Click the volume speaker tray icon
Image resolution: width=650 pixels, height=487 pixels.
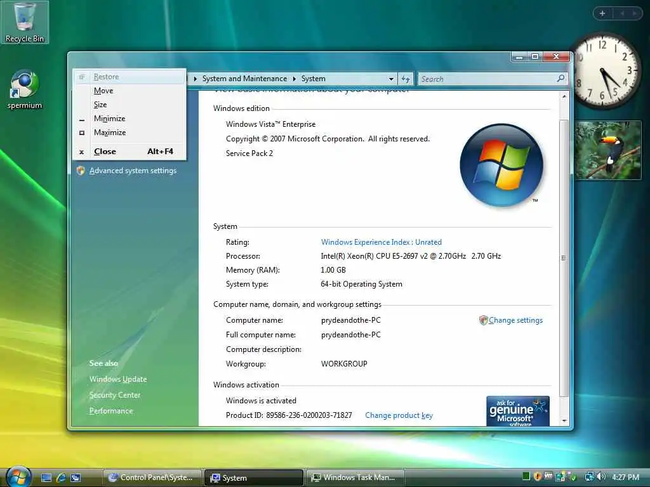(600, 477)
